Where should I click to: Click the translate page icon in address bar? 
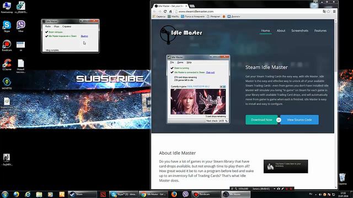tap(324, 12)
